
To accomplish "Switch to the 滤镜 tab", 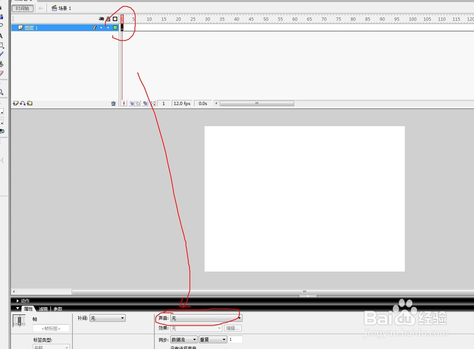I will pyautogui.click(x=43, y=309).
